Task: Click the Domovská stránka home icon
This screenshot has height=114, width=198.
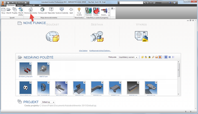Action: 31,9
